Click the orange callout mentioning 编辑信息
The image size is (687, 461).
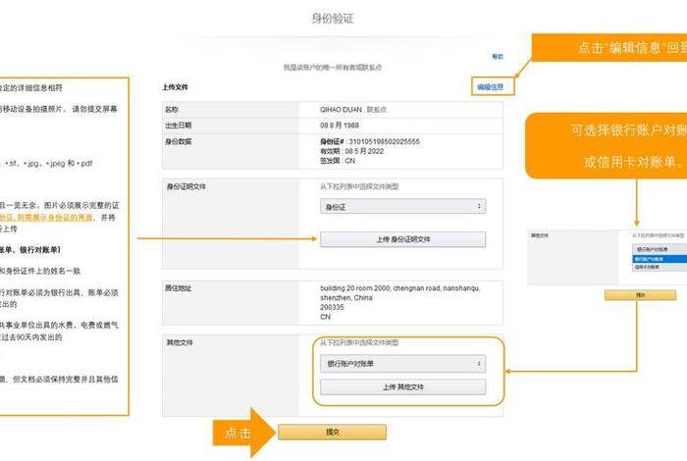(608, 48)
